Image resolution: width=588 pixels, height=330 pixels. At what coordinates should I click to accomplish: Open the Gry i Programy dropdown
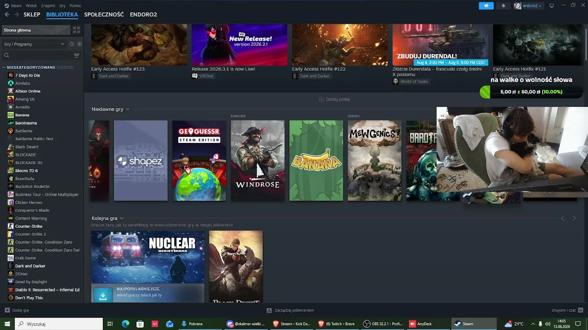click(x=34, y=44)
